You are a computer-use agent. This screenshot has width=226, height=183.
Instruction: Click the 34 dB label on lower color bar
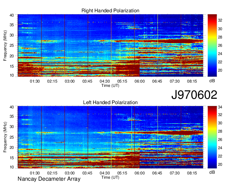pos(220,107)
